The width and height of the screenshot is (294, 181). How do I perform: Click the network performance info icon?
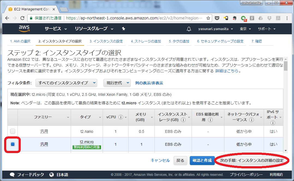point(251,120)
